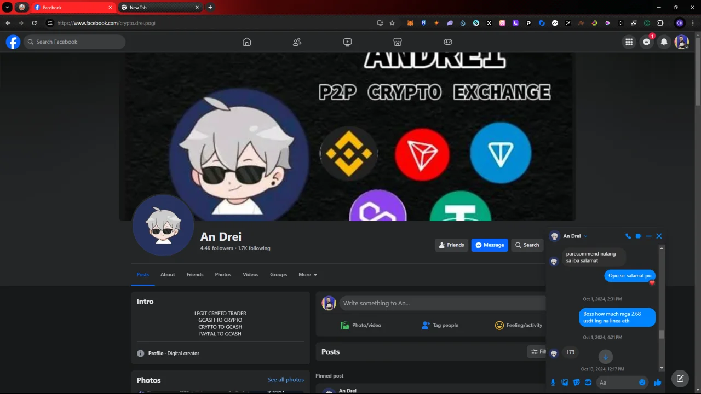Open post Filters button
This screenshot has height=394, width=701.
click(537, 352)
